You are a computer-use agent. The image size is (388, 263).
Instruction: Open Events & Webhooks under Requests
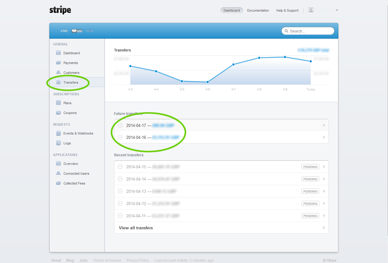point(78,133)
